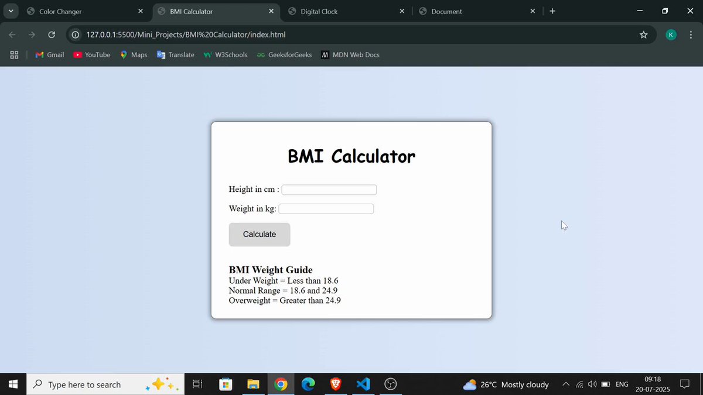Open the YouTube bookmark
Image resolution: width=703 pixels, height=395 pixels.
coord(92,54)
